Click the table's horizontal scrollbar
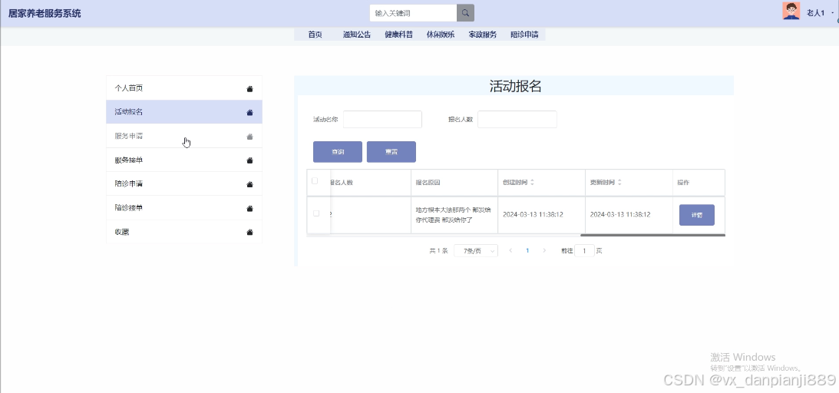The image size is (839, 393). [x=652, y=235]
